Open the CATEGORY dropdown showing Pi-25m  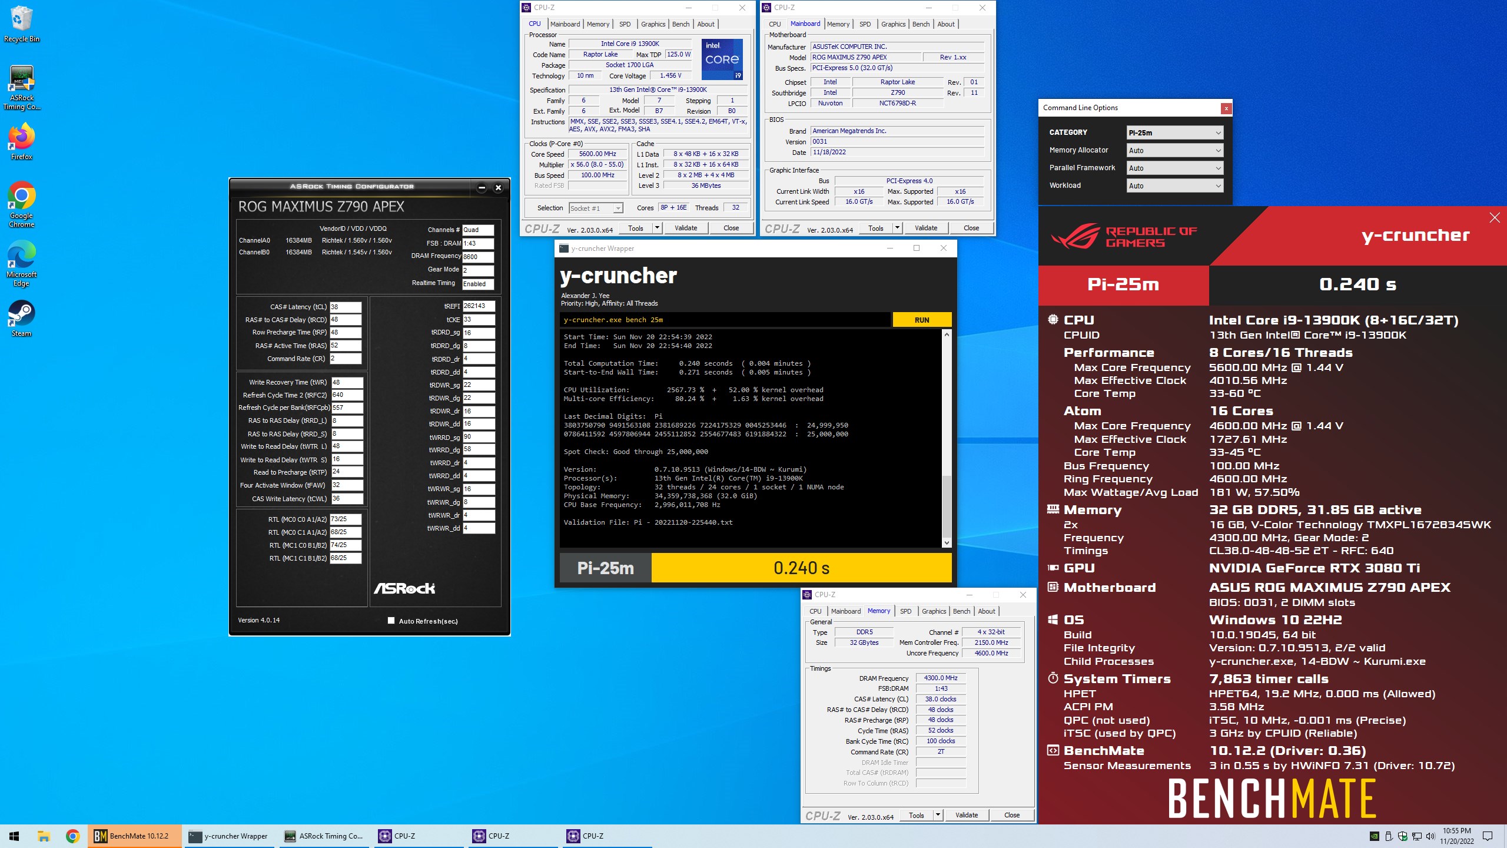pyautogui.click(x=1175, y=132)
